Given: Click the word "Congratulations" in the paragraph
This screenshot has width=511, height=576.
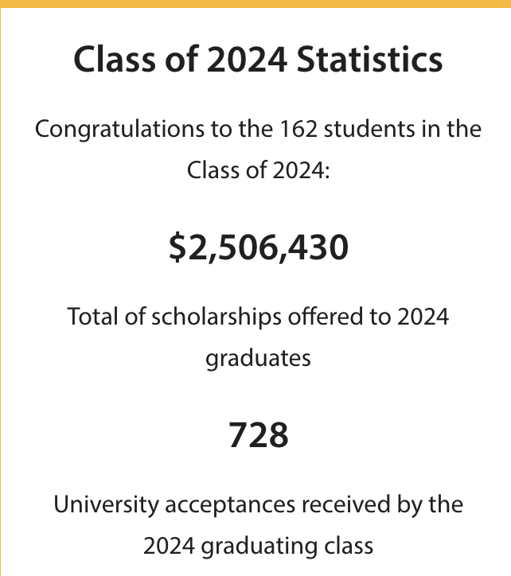Looking at the screenshot, I should (x=119, y=130).
